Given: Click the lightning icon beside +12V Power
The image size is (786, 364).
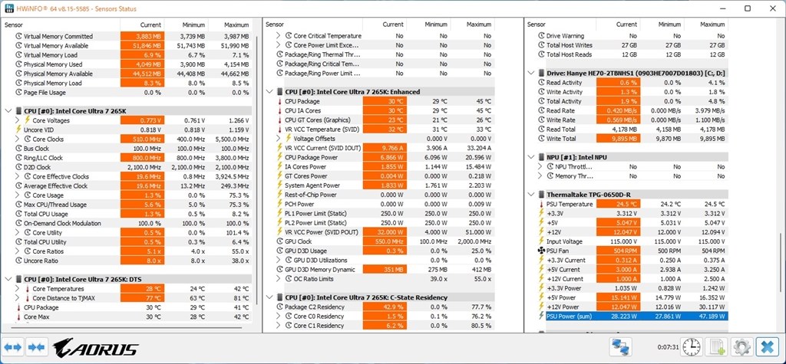Looking at the screenshot, I should tap(541, 307).
